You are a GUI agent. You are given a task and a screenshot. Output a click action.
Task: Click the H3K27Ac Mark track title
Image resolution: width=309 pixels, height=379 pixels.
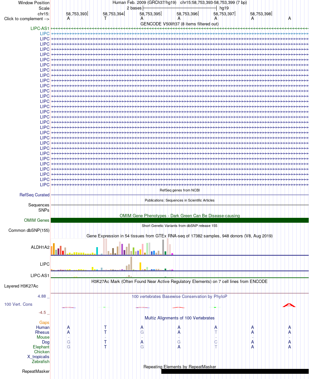point(179,282)
